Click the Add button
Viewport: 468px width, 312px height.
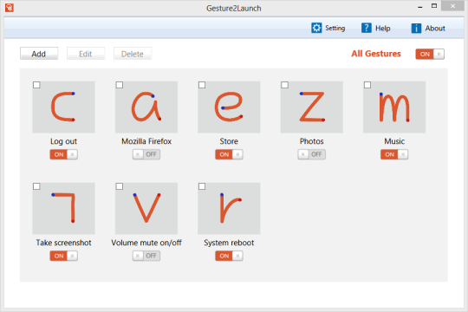point(39,54)
